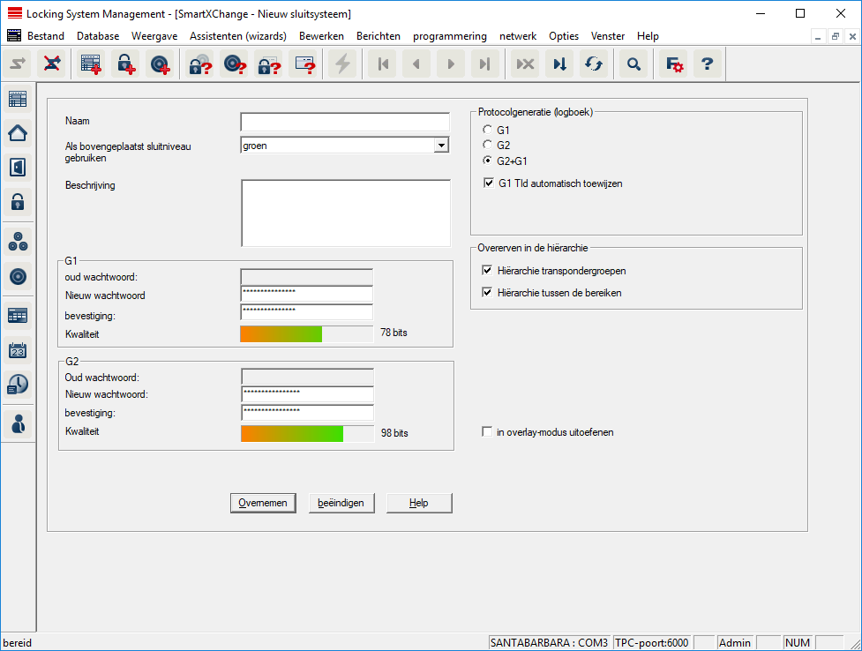This screenshot has width=862, height=651.
Task: Click the add new lock toolbar icon
Action: [x=125, y=64]
